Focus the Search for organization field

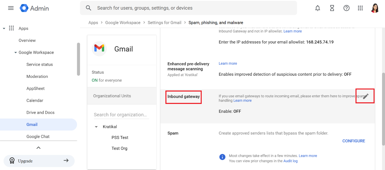pos(121,115)
